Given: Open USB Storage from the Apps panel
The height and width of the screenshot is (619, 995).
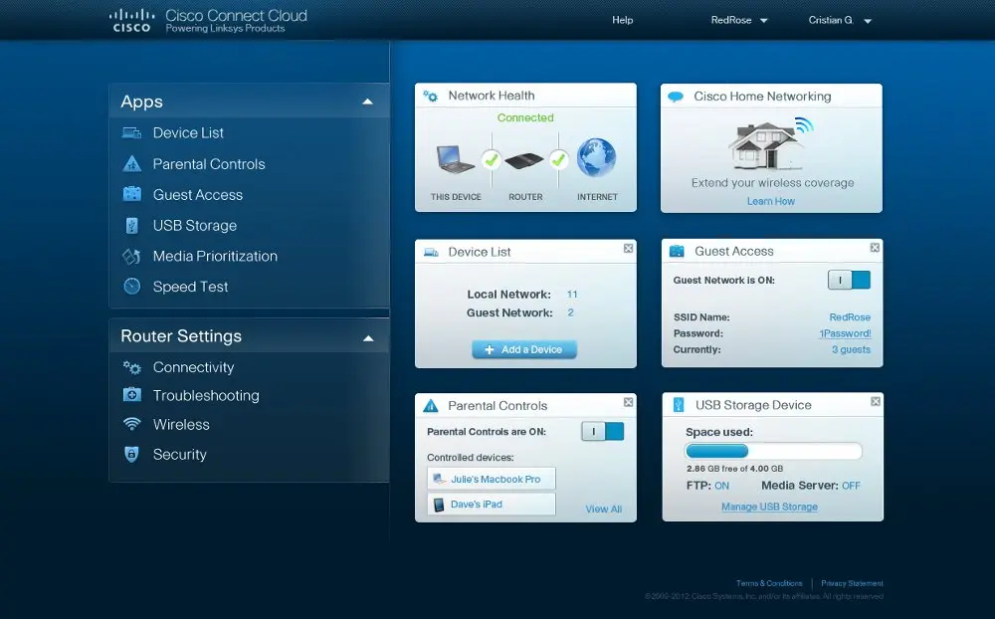Looking at the screenshot, I should pos(134,225).
